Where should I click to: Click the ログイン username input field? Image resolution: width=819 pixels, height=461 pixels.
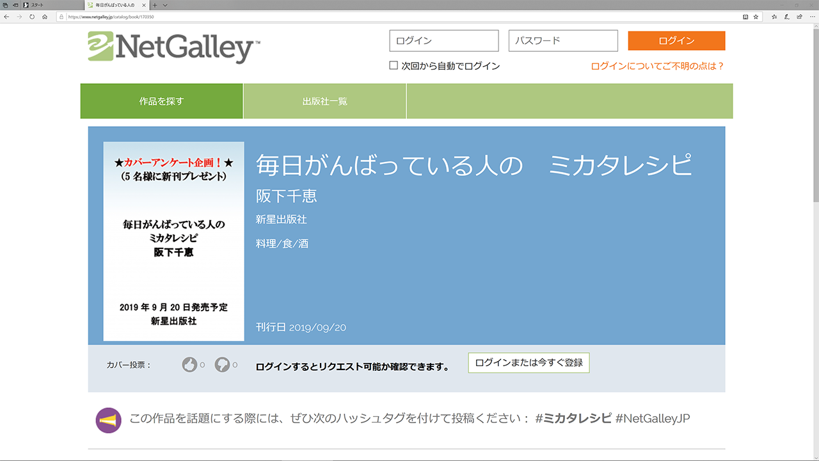(444, 41)
